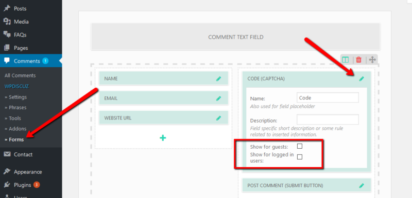The height and width of the screenshot is (198, 412).
Task: Enable Show for guests checkbox
Action: tap(300, 146)
